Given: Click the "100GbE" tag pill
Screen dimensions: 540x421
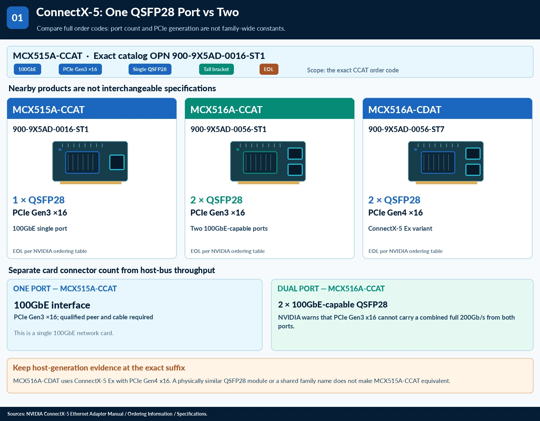Looking at the screenshot, I should coord(27,69).
